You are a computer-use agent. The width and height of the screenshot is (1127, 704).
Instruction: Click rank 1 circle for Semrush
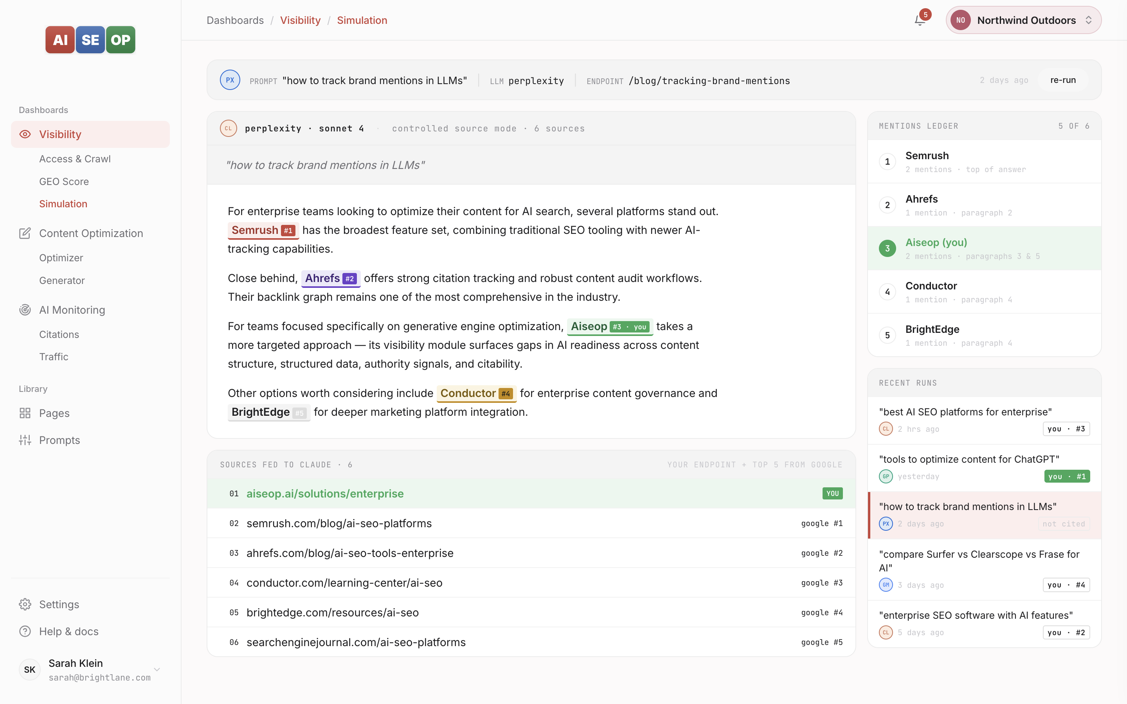887,162
